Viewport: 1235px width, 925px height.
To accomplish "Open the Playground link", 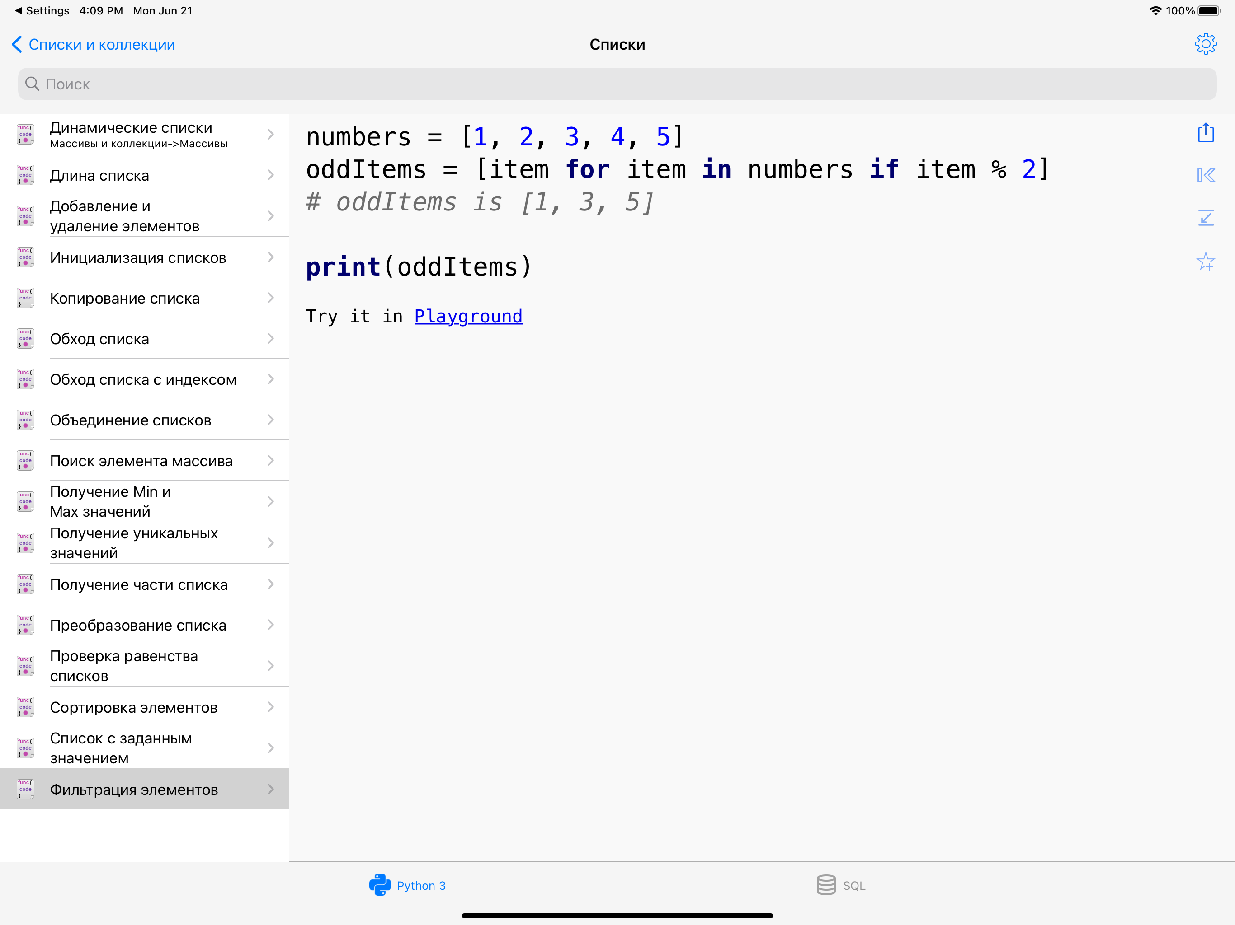I will 468,316.
